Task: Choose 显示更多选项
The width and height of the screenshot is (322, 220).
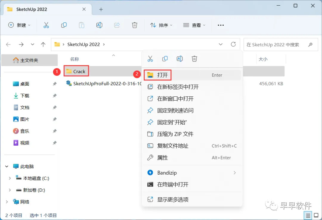Action: pos(192,199)
